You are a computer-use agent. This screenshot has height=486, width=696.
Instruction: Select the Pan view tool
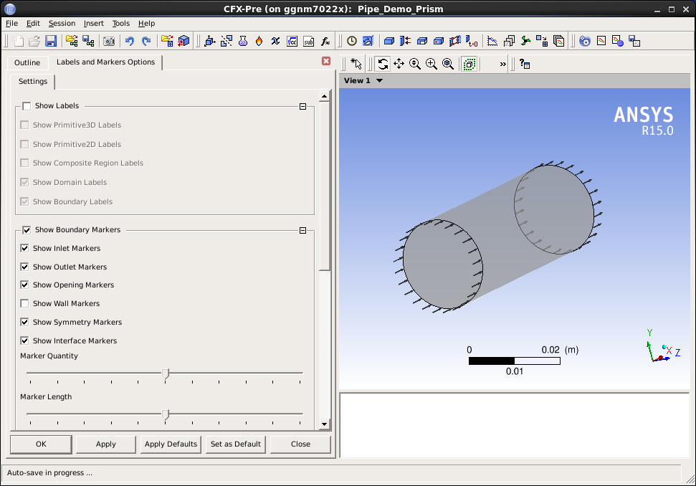coord(399,64)
